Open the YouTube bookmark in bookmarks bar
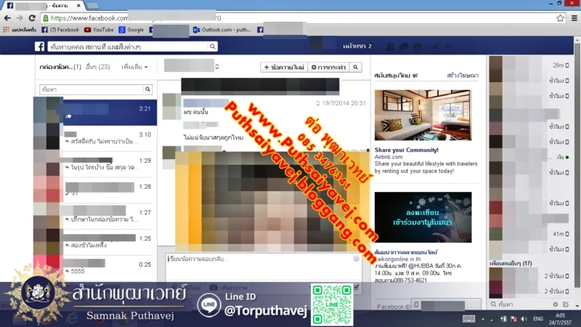Viewport: 581px width, 327px height. pos(99,30)
